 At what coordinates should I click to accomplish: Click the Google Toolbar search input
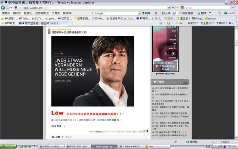(121, 13)
